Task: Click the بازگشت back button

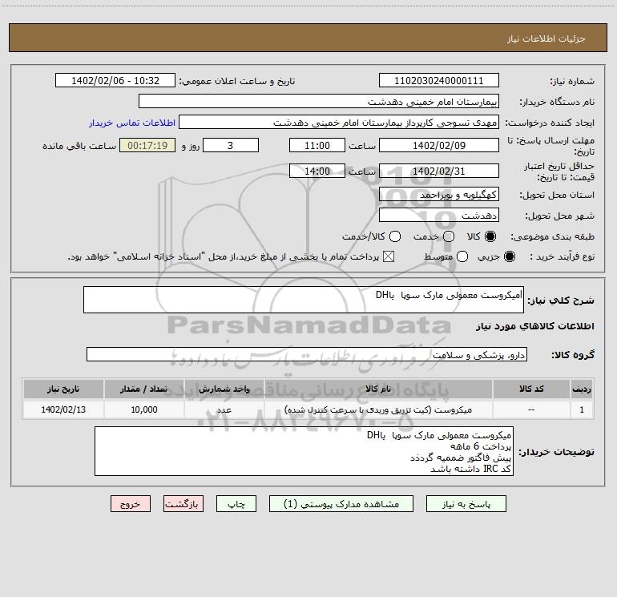Action: pos(183,504)
